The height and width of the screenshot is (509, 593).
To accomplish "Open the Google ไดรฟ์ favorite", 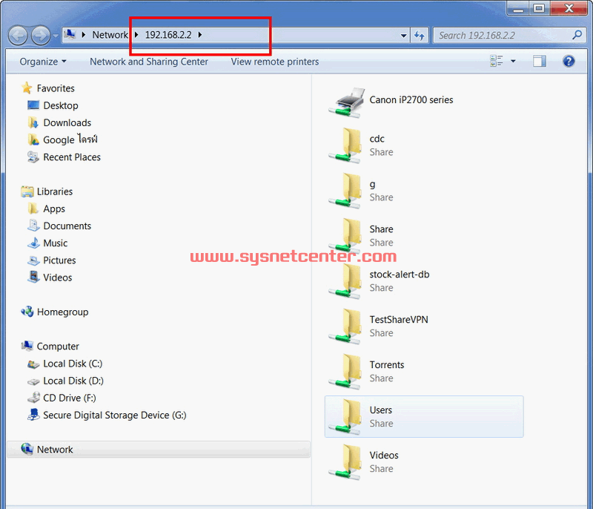I will [x=70, y=139].
